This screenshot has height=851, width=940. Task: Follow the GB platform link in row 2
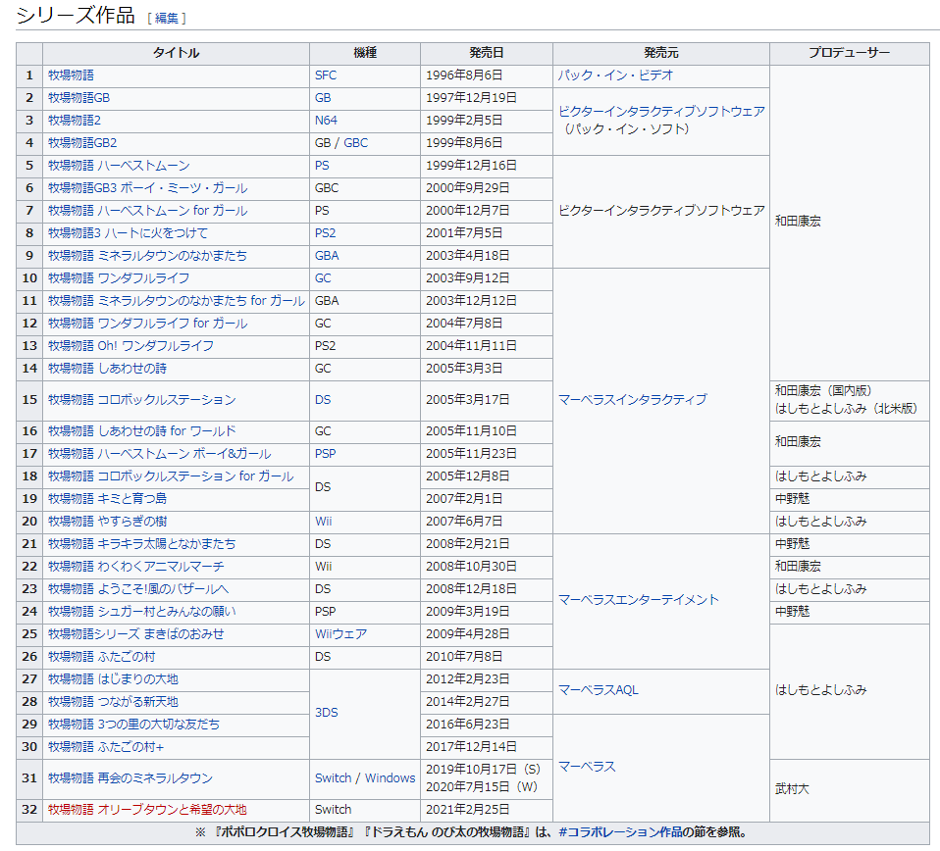tap(323, 98)
